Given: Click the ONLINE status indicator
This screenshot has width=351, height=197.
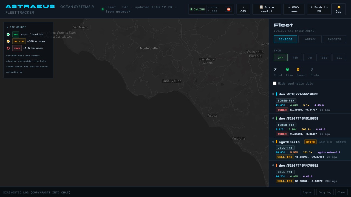Looking at the screenshot, I should 197,9.
